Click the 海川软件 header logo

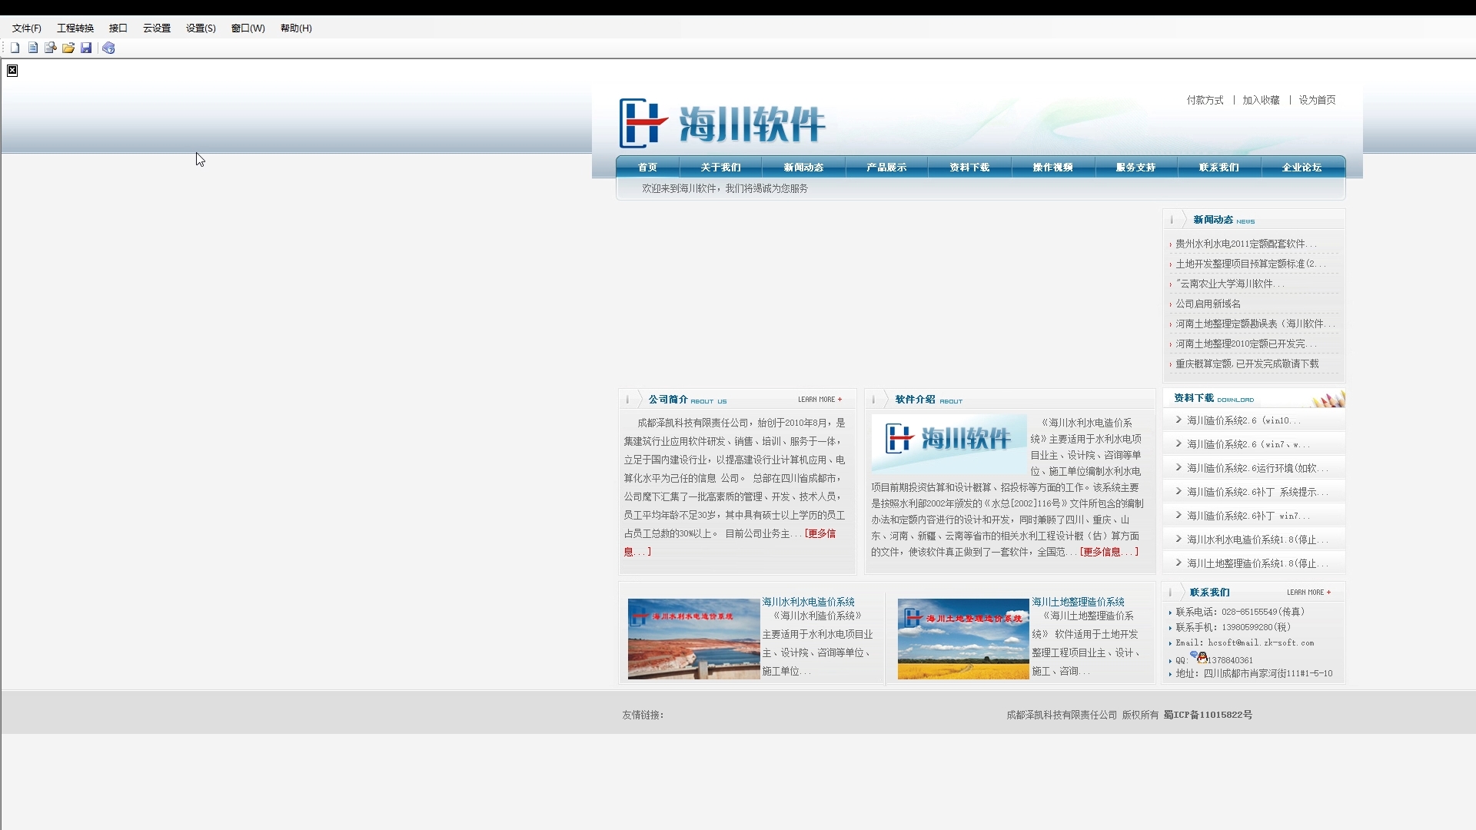(723, 123)
